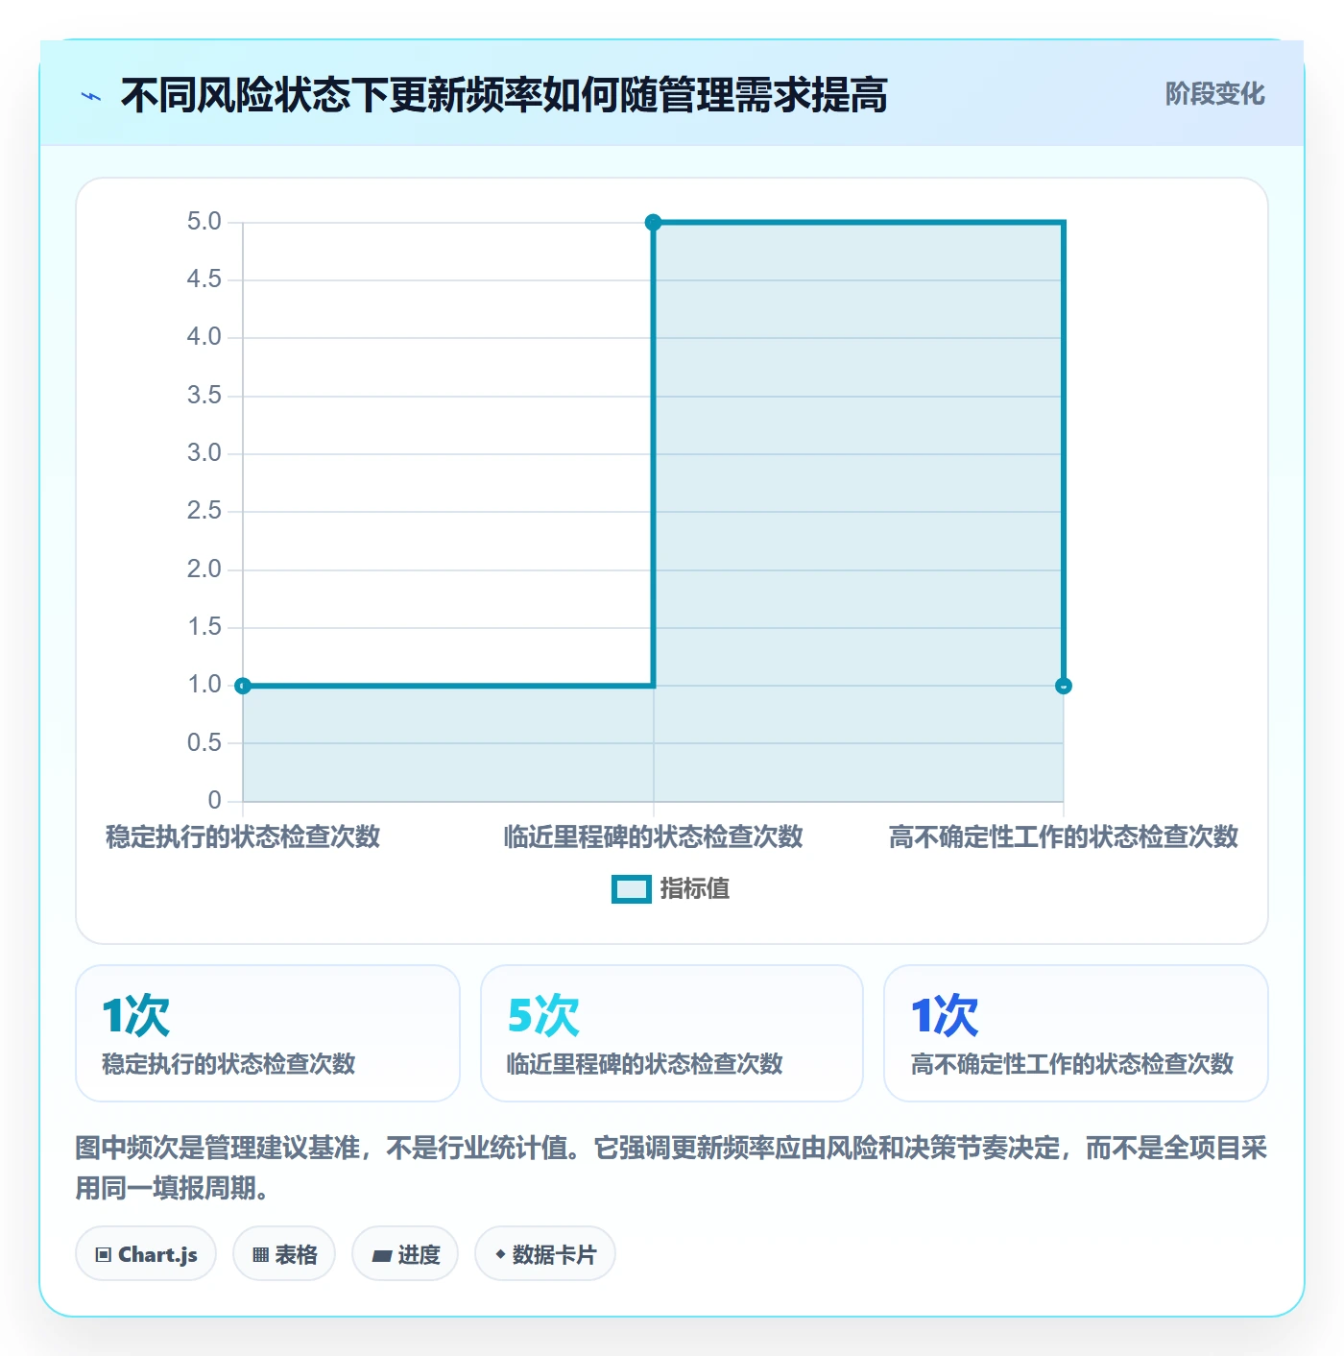Click the data point for 稳定执行
The image size is (1344, 1356).
pos(243,686)
